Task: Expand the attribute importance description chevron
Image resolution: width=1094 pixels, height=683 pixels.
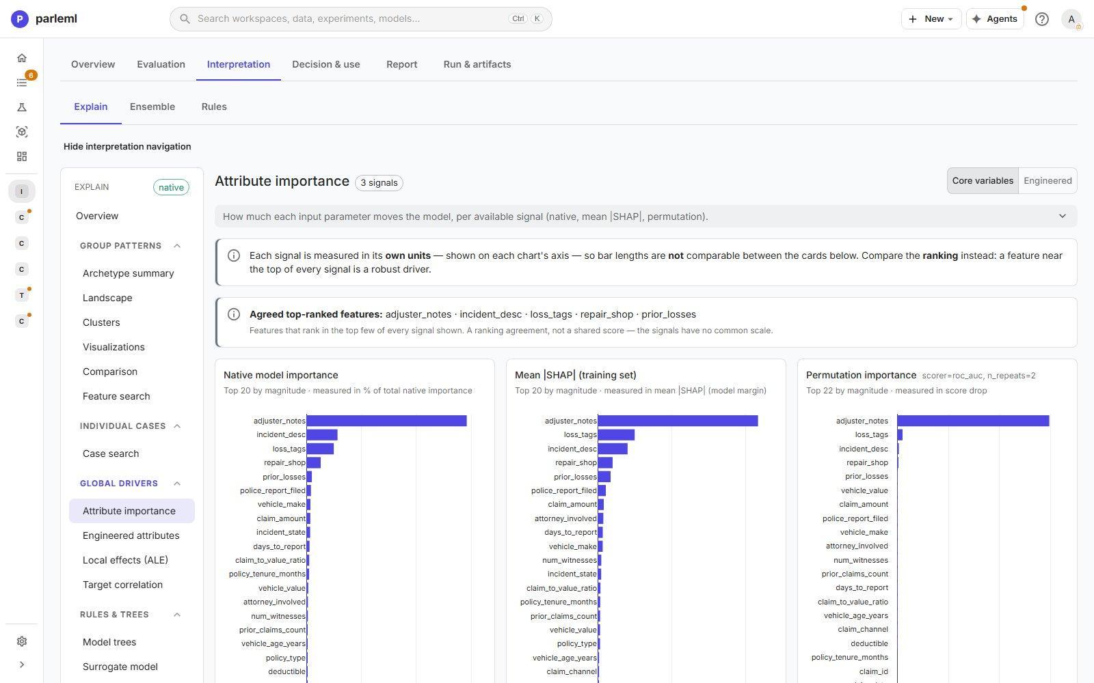Action: (1062, 217)
